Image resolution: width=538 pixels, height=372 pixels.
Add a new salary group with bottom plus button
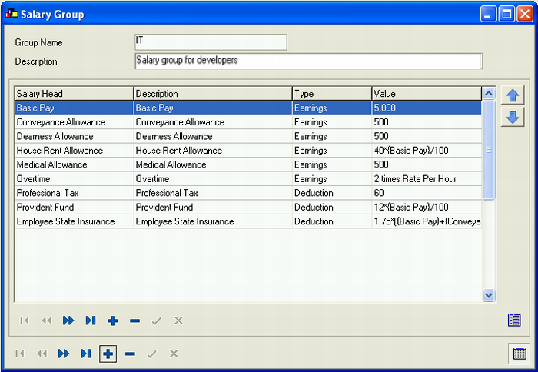(x=108, y=354)
